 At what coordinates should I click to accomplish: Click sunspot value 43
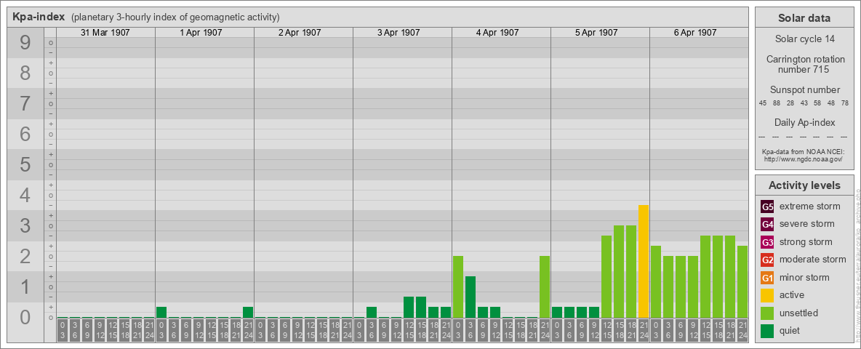tap(804, 104)
